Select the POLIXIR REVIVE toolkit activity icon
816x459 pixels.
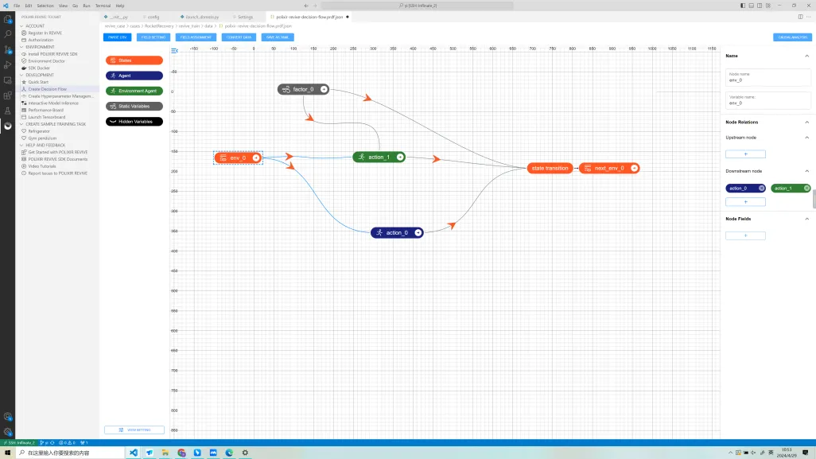click(7, 126)
